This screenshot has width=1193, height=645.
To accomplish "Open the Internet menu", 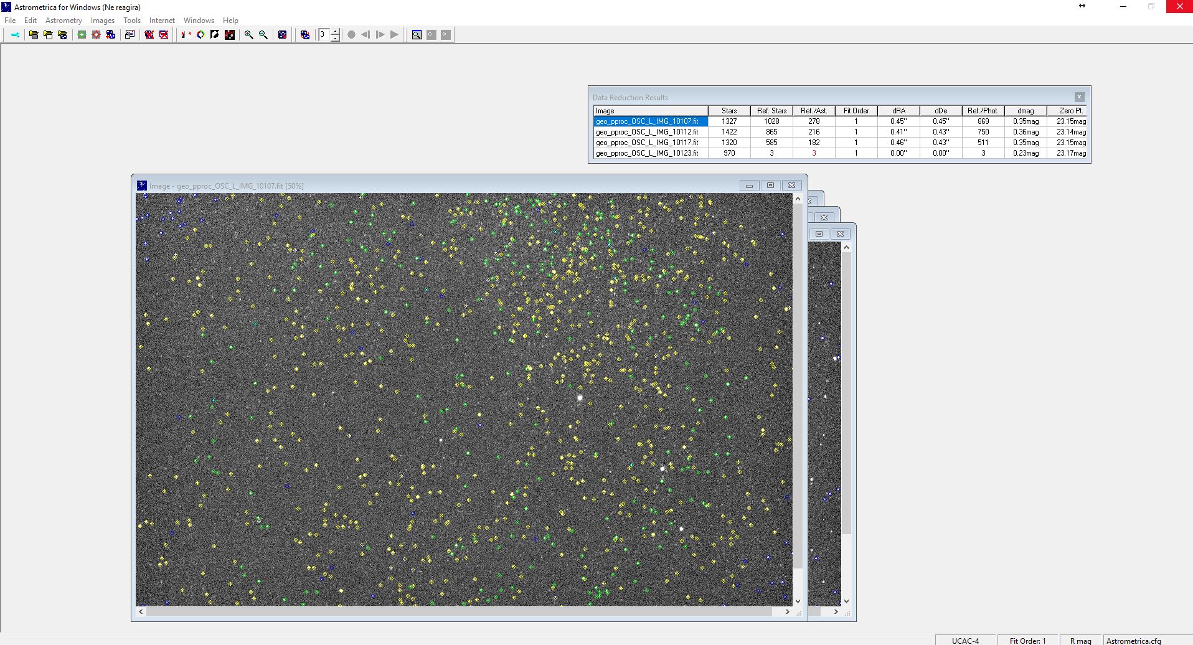I will (x=162, y=21).
